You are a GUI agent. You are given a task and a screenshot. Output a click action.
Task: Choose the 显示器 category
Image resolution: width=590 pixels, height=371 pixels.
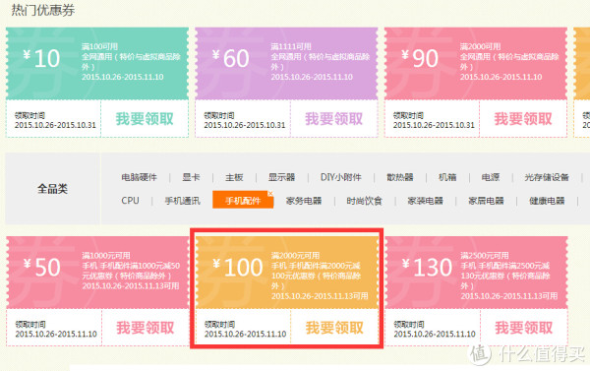click(281, 177)
